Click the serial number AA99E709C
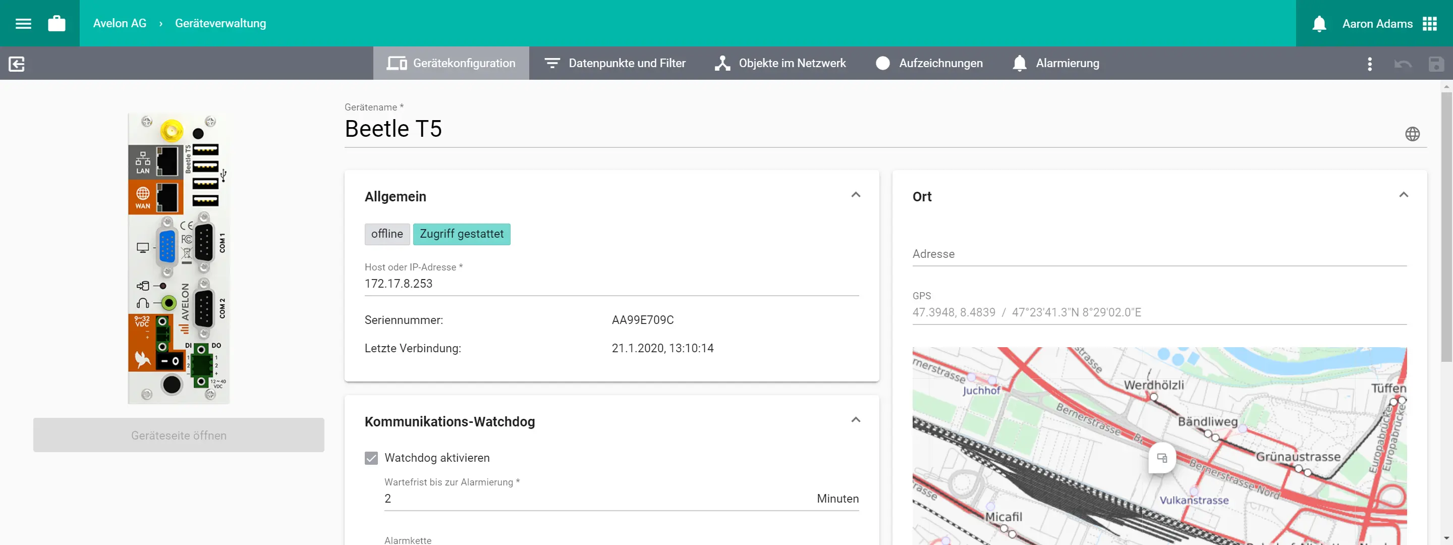The height and width of the screenshot is (545, 1453). (642, 320)
